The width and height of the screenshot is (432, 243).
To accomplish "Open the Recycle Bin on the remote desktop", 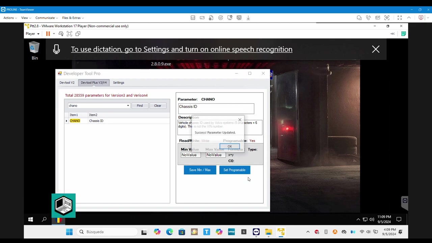I will coord(34,51).
